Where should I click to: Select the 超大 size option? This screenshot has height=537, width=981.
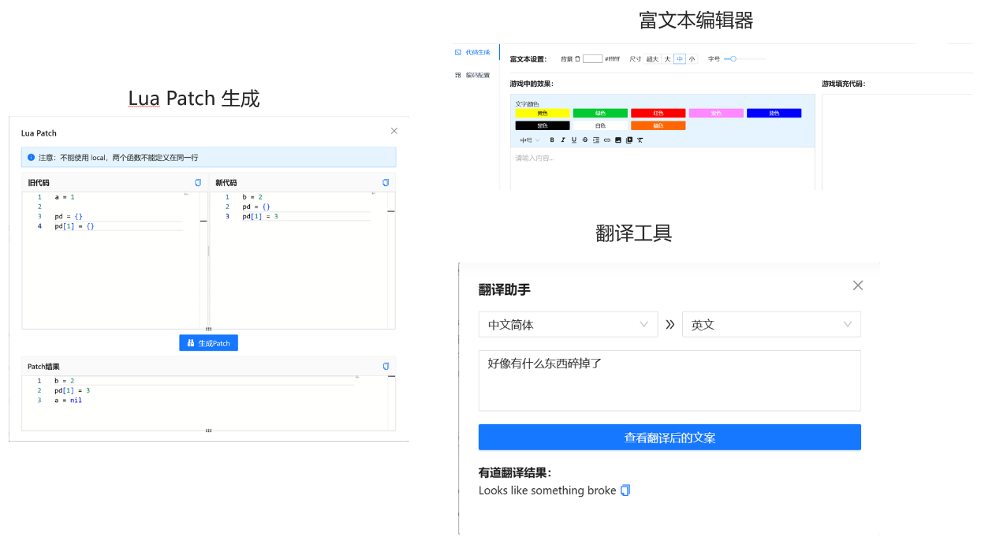click(652, 59)
